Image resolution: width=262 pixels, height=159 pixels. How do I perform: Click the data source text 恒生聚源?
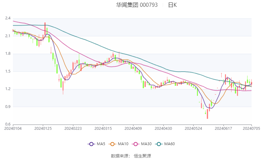(142, 156)
